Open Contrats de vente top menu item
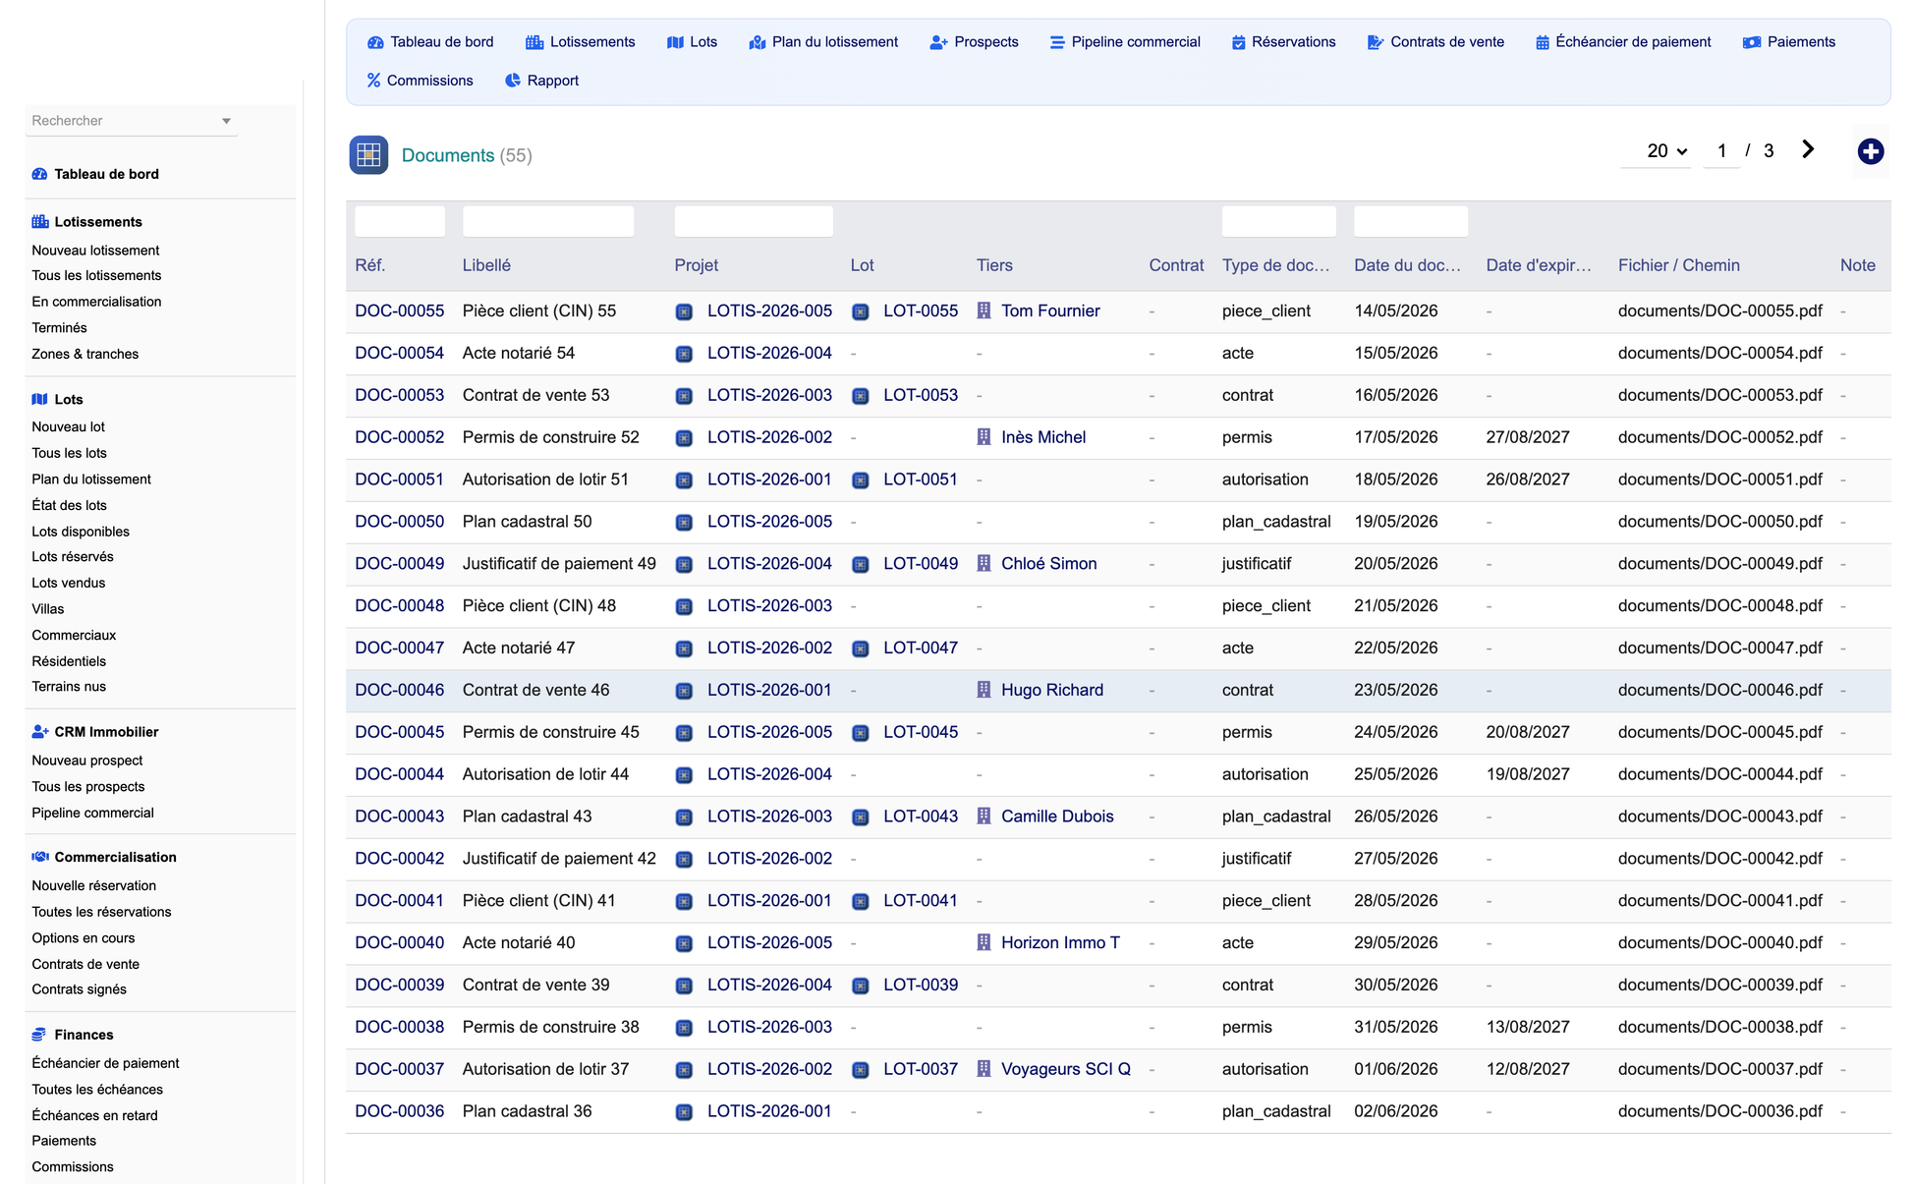 click(x=1435, y=42)
